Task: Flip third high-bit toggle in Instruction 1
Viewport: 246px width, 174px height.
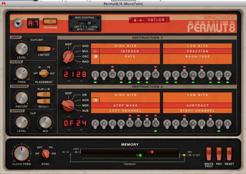Action: point(112,74)
